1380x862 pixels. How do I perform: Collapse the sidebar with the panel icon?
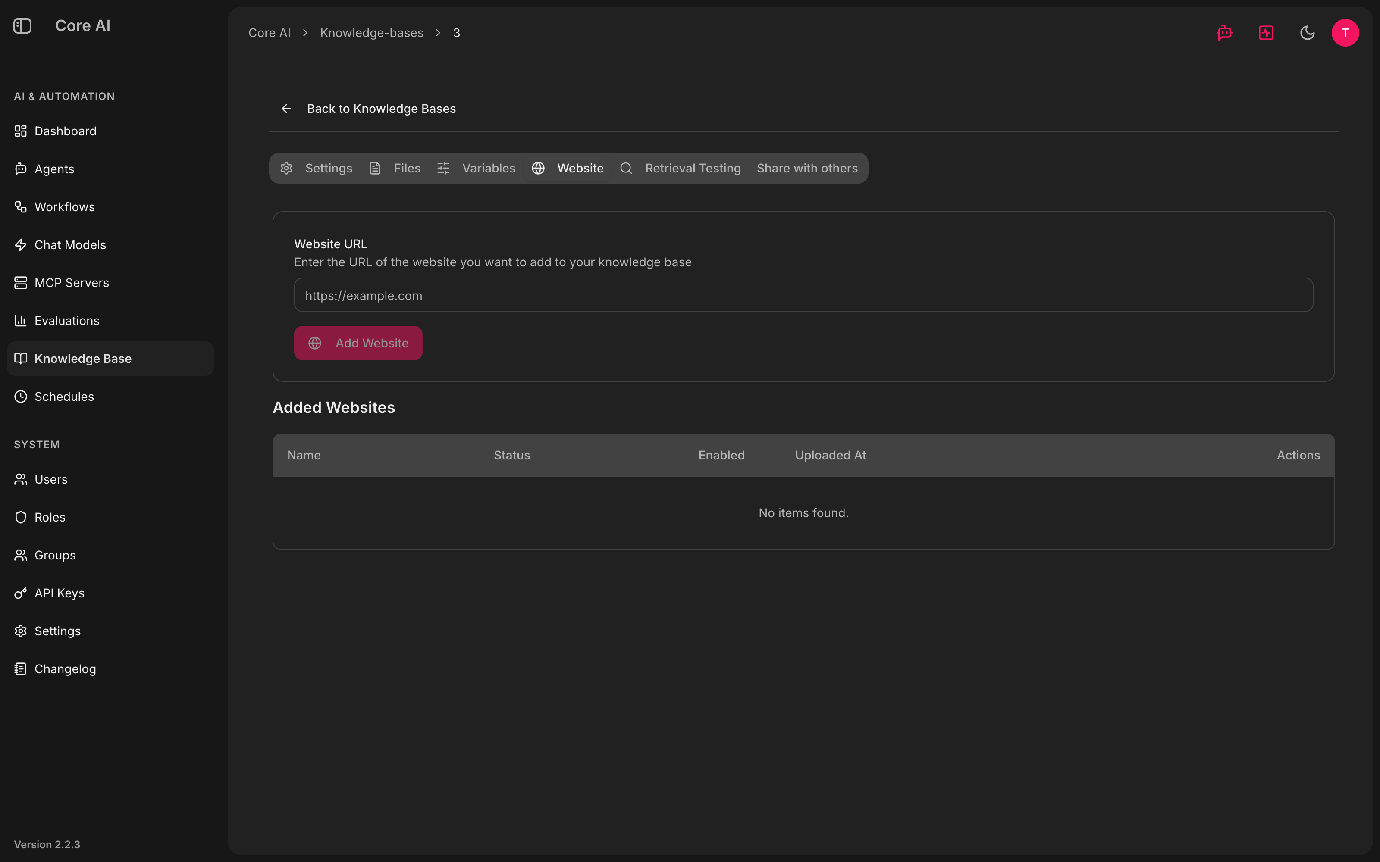(22, 26)
